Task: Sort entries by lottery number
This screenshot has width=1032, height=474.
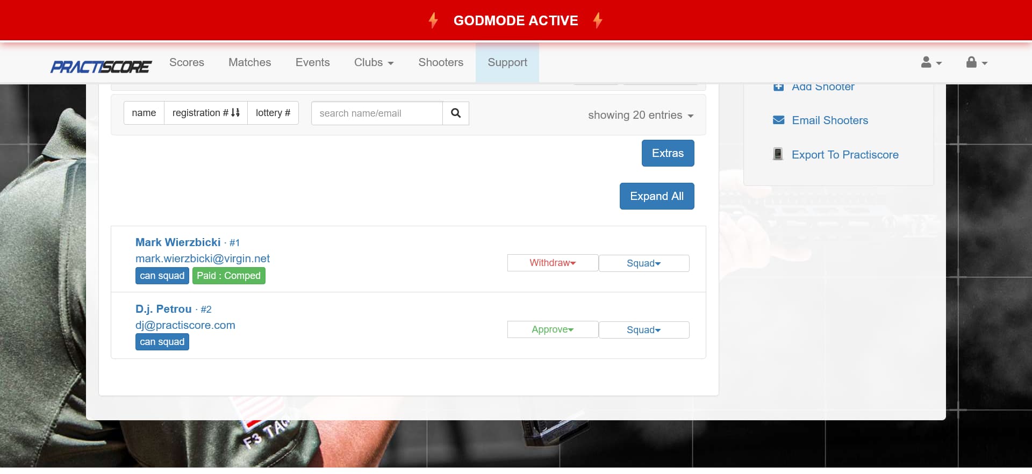Action: (x=273, y=113)
